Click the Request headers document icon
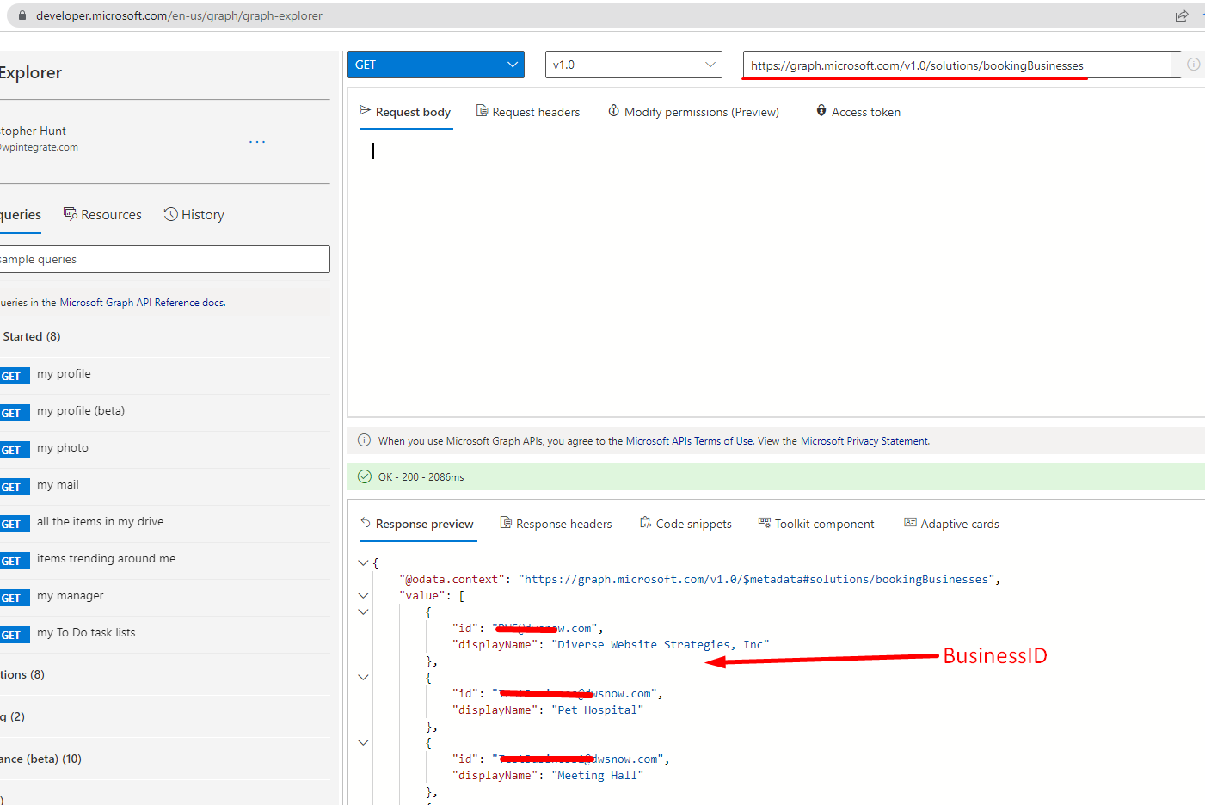 [x=483, y=111]
